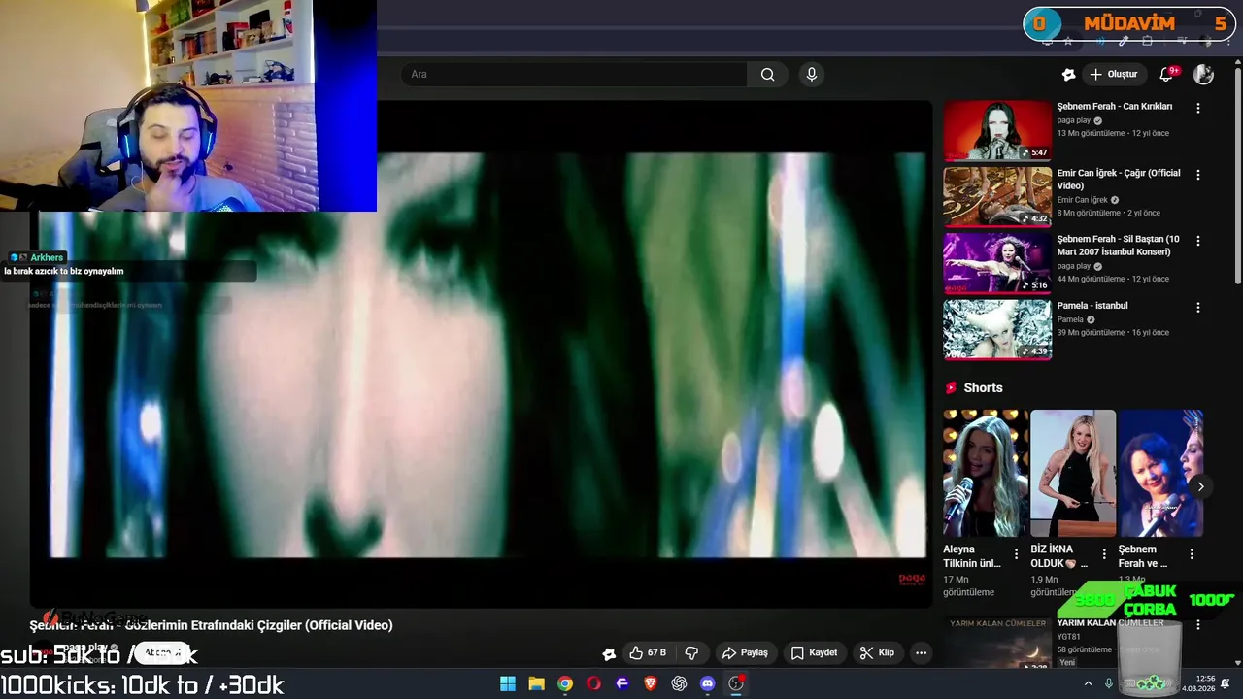Image resolution: width=1243 pixels, height=699 pixels.
Task: Open File Explorer from the taskbar
Action: [x=536, y=683]
